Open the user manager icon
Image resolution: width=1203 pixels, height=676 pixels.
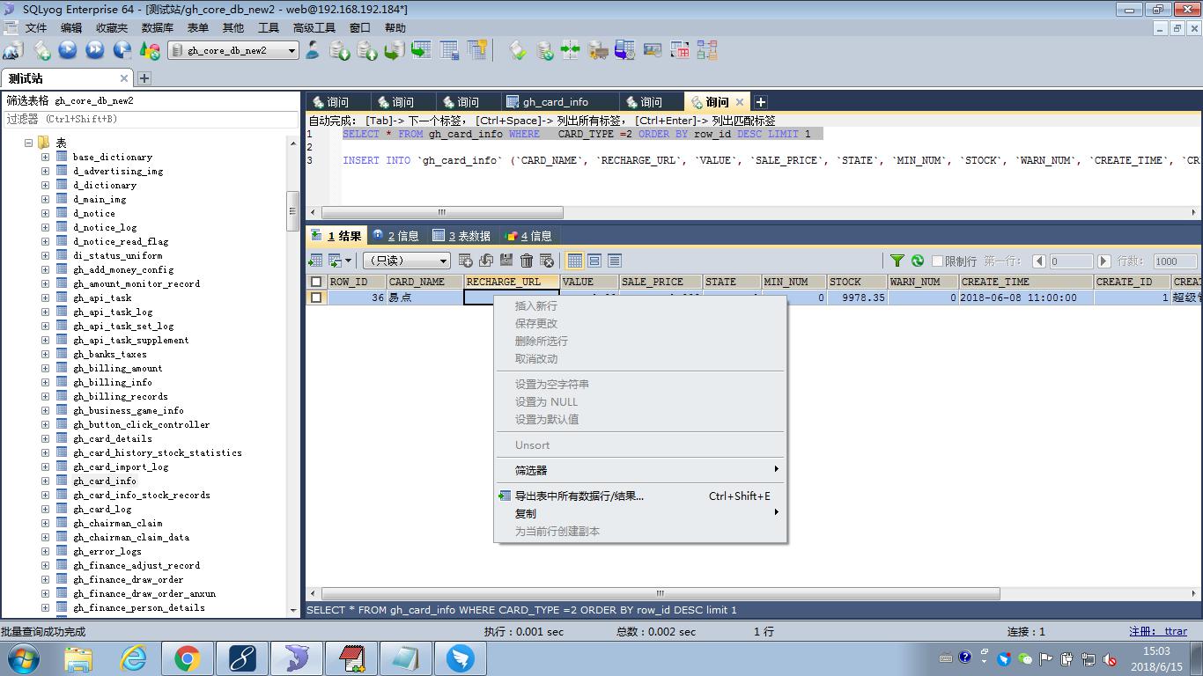(x=313, y=50)
